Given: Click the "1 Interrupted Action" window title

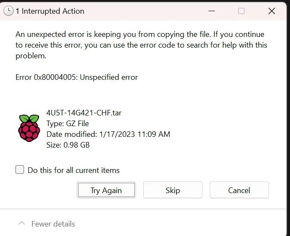Looking at the screenshot, I should 50,11.
